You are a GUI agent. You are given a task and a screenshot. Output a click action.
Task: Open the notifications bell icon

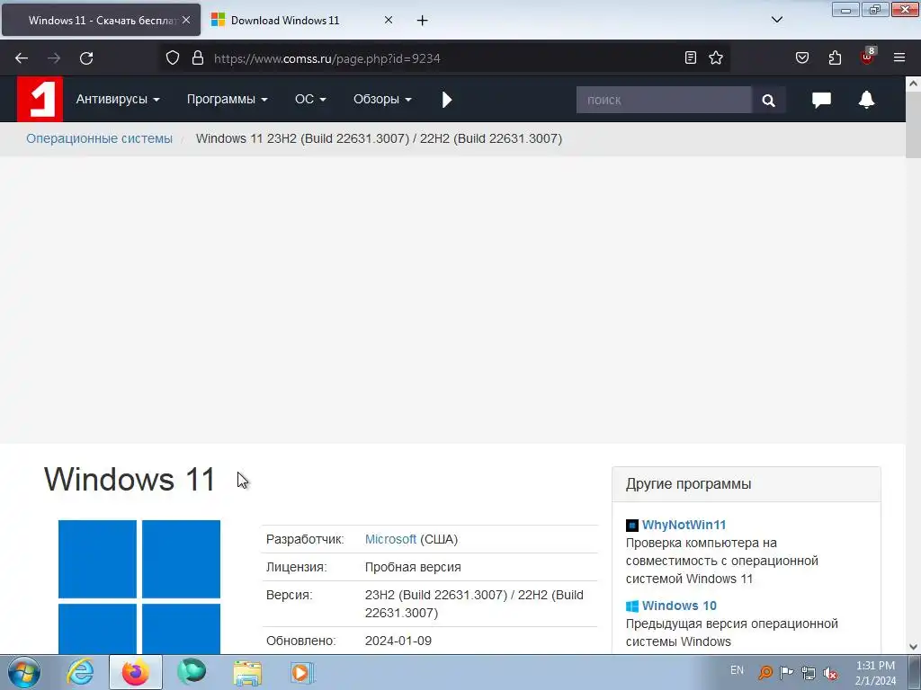tap(866, 100)
